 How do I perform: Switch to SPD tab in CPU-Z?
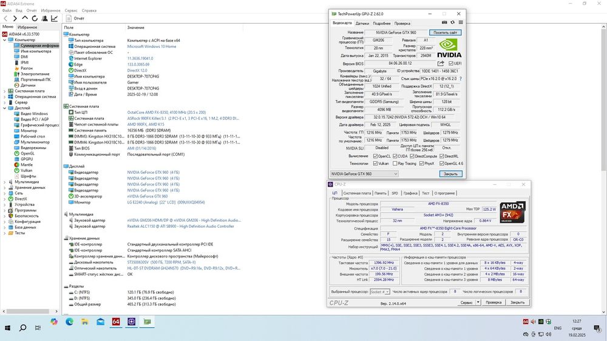click(x=395, y=193)
